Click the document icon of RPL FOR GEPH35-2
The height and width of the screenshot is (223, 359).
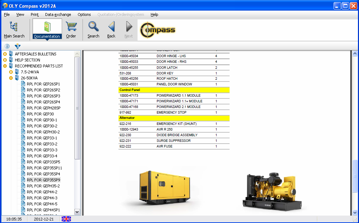click(23, 186)
